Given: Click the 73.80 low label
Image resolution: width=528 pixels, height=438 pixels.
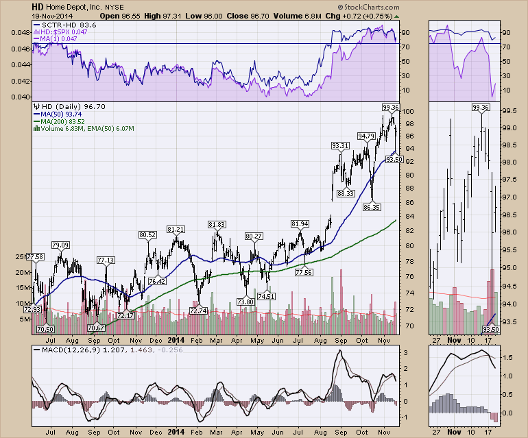Looking at the screenshot, I should pyautogui.click(x=245, y=302).
